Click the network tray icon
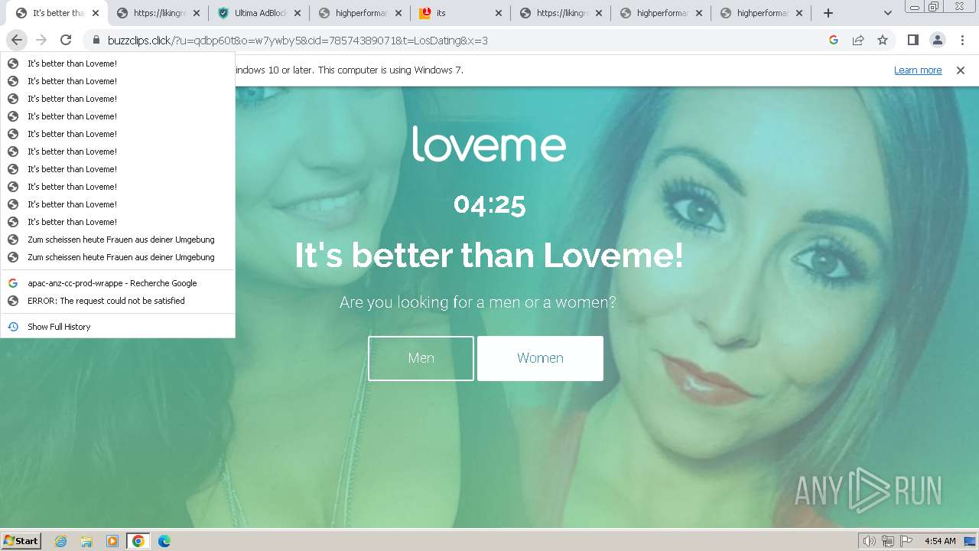Viewport: 979px width, 551px height. [888, 541]
